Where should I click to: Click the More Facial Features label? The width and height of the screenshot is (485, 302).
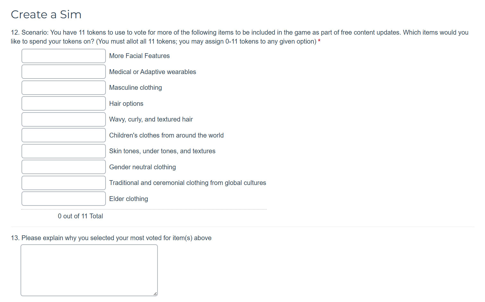tap(140, 56)
